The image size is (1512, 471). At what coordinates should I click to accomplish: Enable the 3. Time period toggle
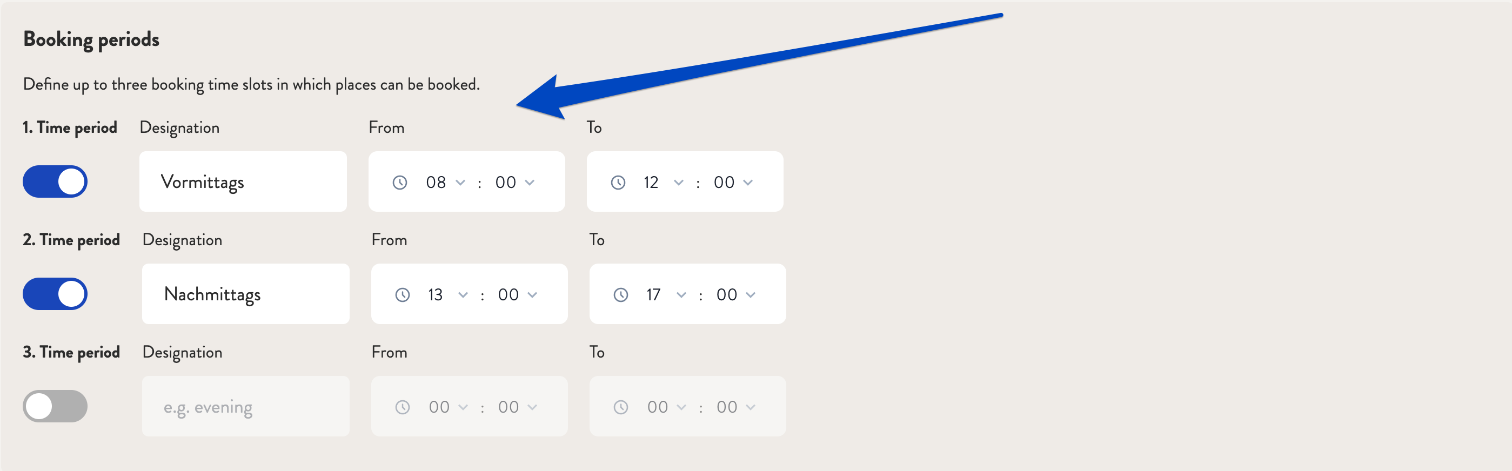pyautogui.click(x=55, y=407)
